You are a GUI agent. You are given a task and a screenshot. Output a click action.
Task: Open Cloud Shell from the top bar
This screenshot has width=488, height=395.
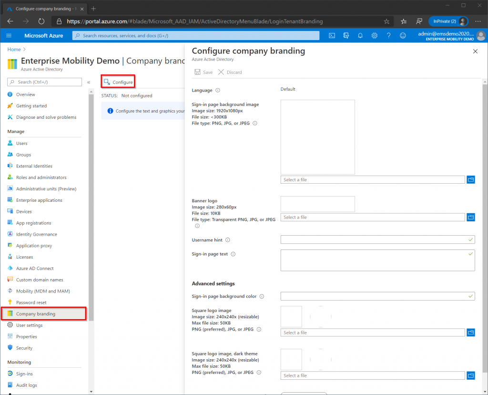332,35
